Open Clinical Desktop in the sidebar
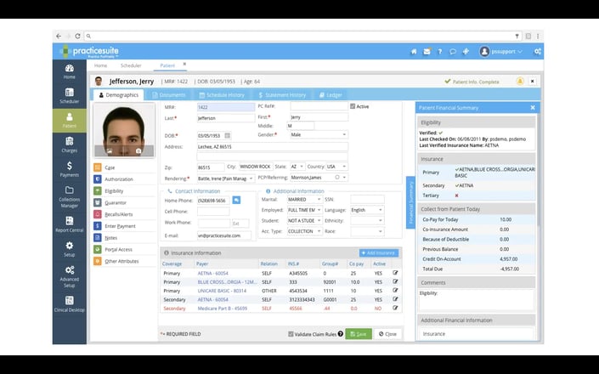This screenshot has width=599, height=374. point(69,303)
